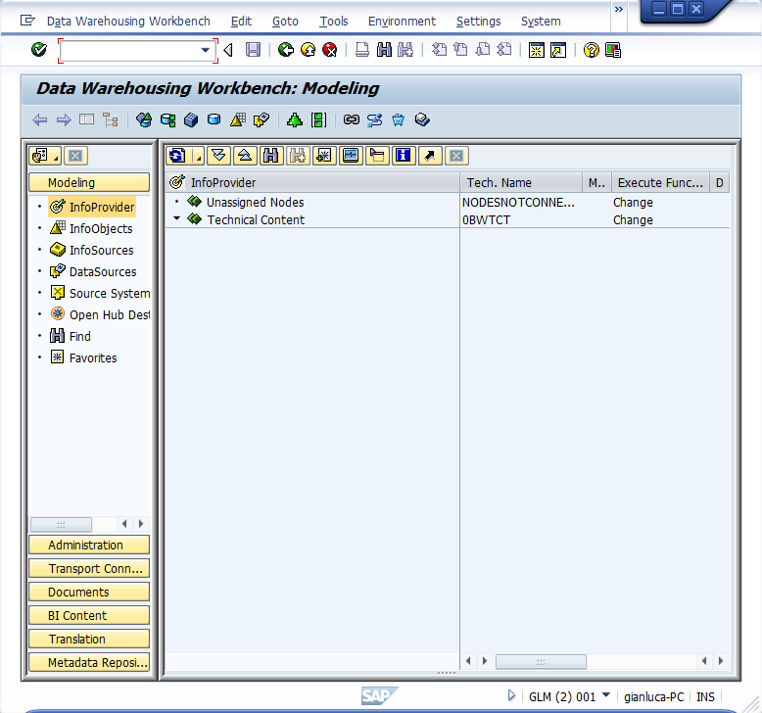
Task: Open the Data Warehousing Workbench menu
Action: pos(128,22)
